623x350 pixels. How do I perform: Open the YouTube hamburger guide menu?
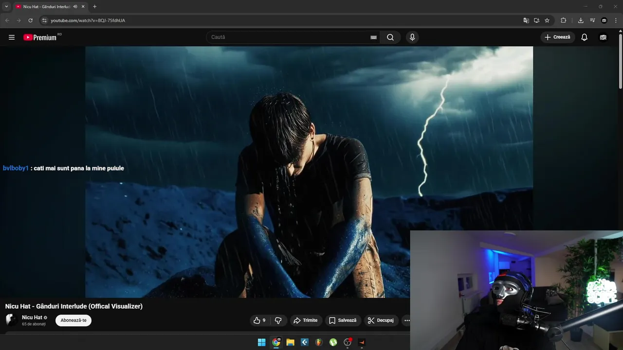[x=12, y=37]
